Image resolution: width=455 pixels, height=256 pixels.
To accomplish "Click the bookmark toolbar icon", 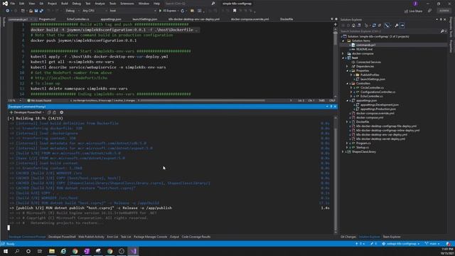I will click(235, 11).
